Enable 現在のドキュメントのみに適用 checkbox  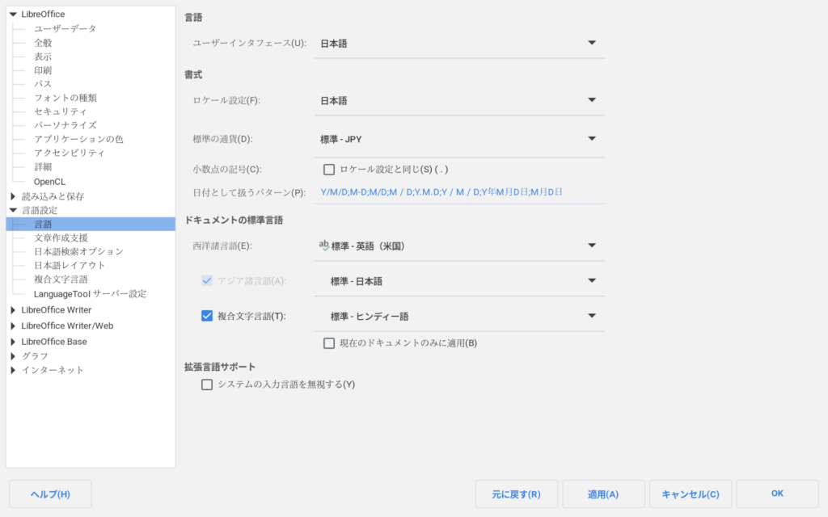[x=329, y=343]
